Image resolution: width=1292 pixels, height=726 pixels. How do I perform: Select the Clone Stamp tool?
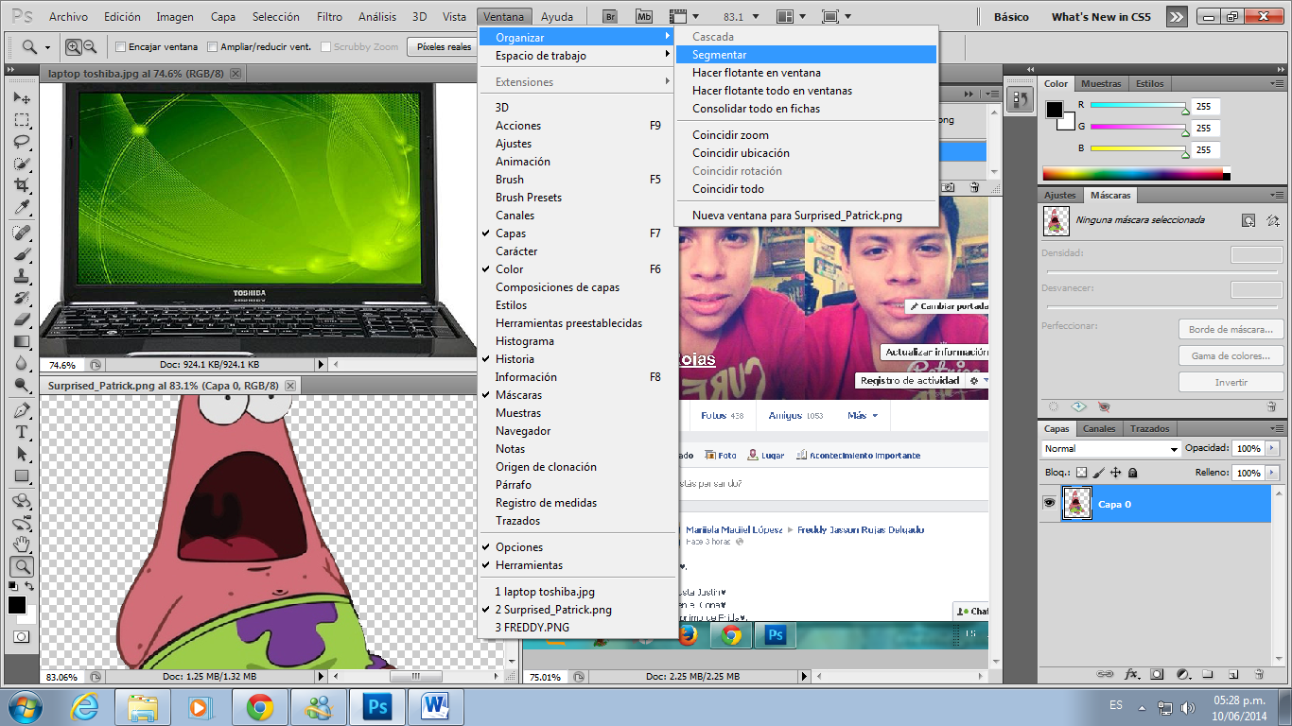tap(21, 276)
